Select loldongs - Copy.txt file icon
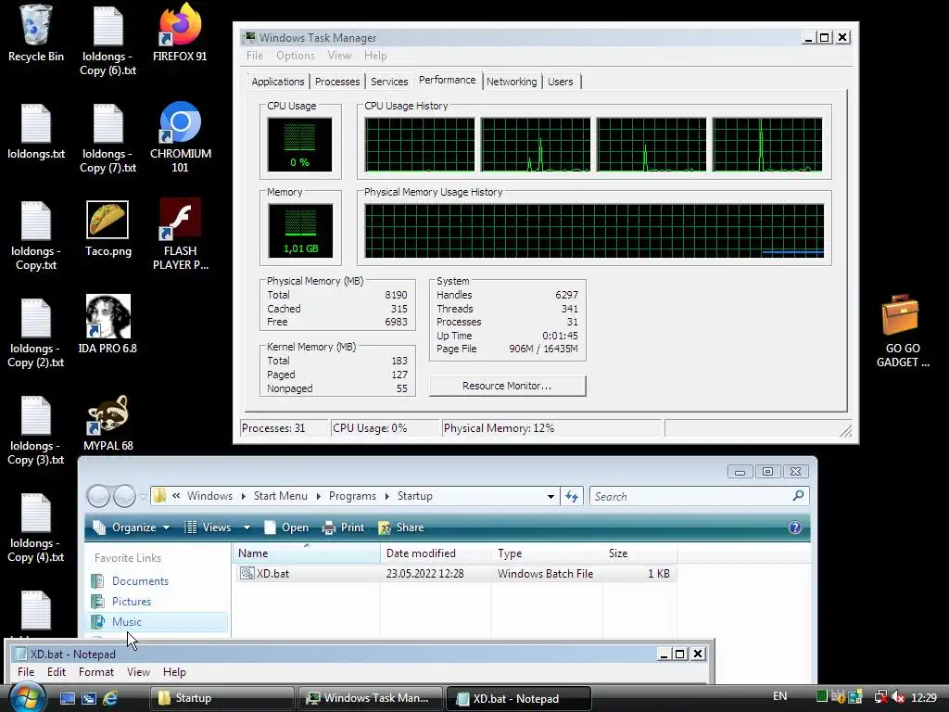 [36, 235]
